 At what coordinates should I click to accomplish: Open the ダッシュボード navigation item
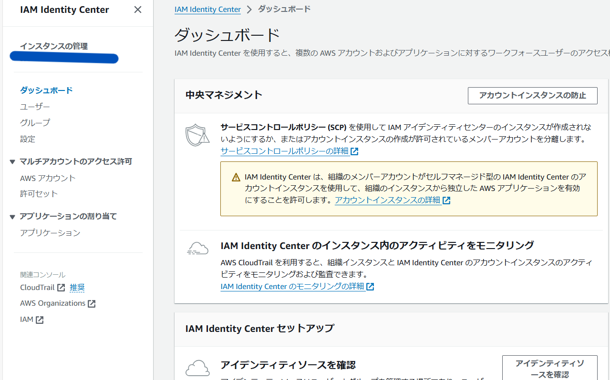pyautogui.click(x=46, y=90)
